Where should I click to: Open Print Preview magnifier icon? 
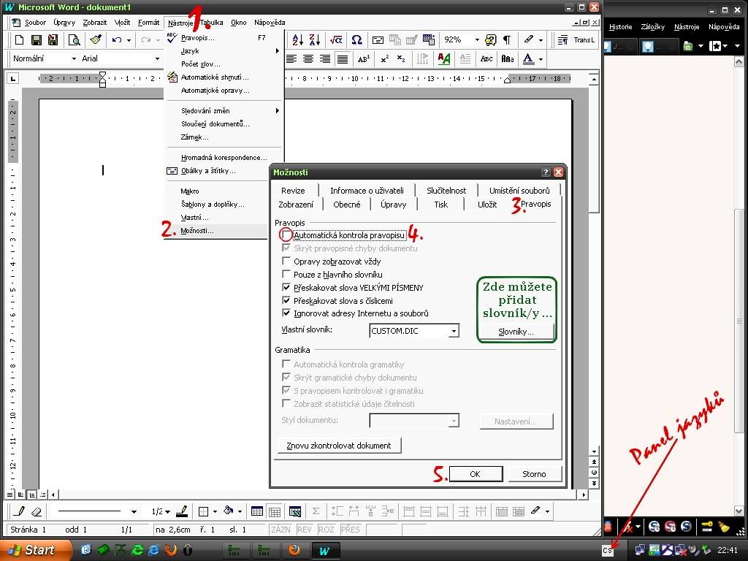pos(74,40)
